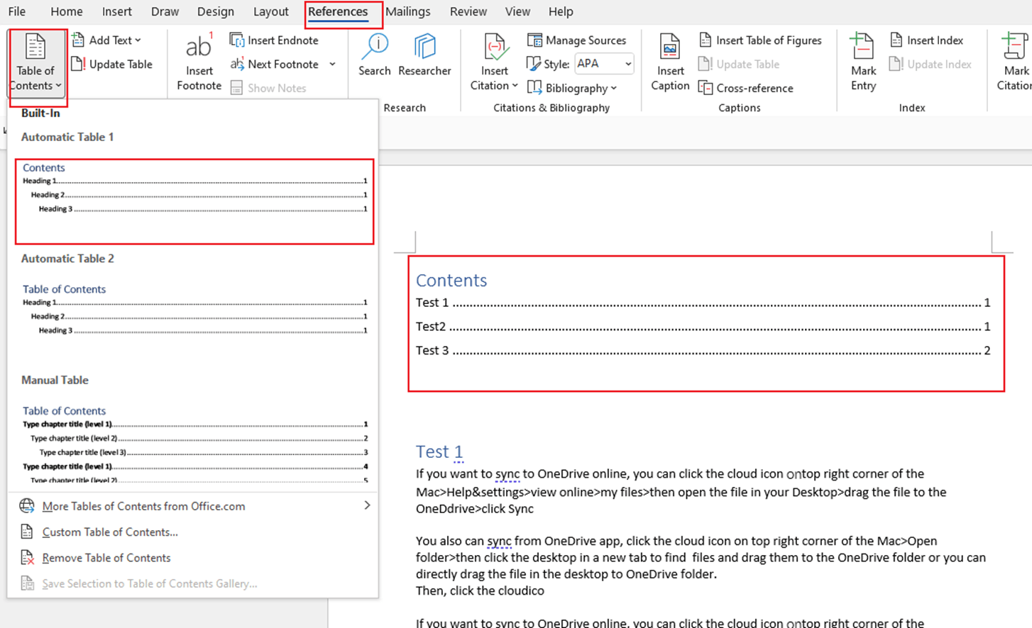Click the Add Text icon
This screenshot has height=628, width=1032.
point(79,40)
